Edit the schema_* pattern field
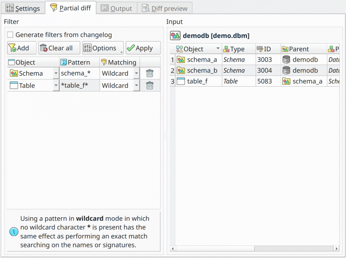 [x=80, y=73]
